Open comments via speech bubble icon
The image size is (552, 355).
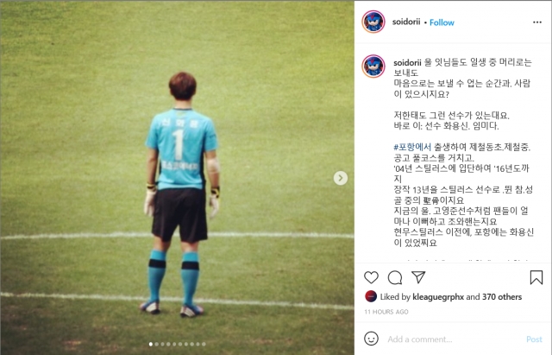[x=395, y=277]
